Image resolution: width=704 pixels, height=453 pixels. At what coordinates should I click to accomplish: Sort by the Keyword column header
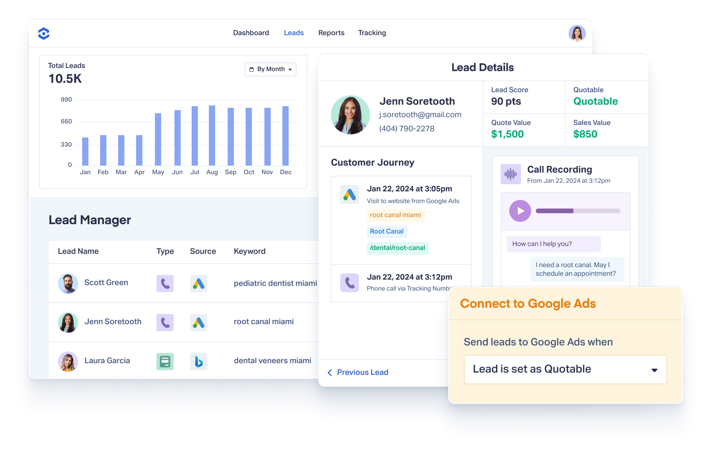[x=250, y=251]
